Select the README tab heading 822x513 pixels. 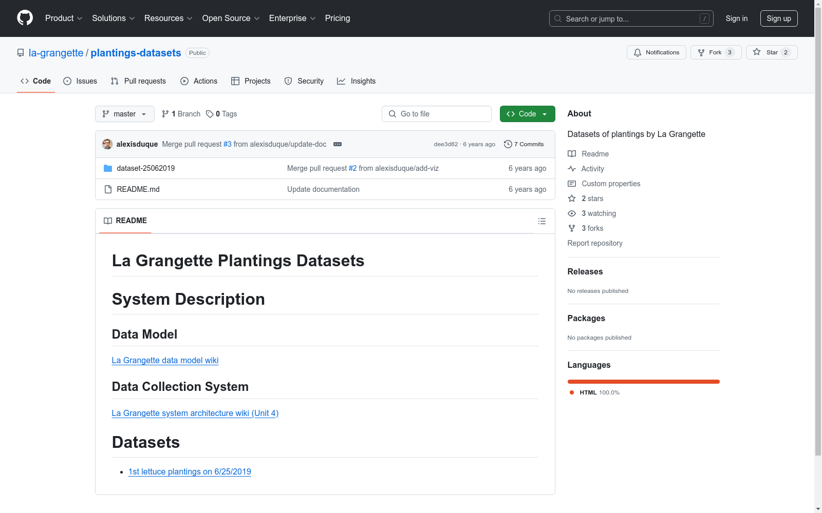coord(125,221)
